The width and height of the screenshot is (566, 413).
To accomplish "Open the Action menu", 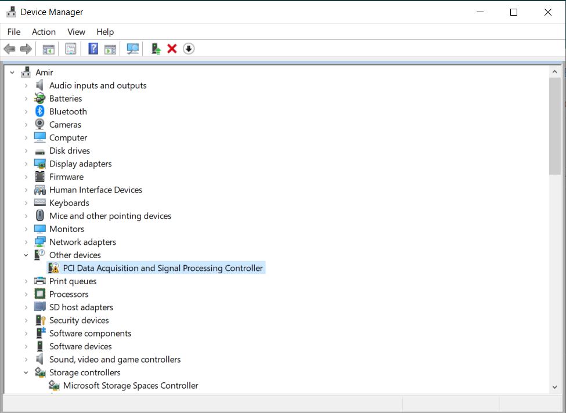I will [44, 32].
